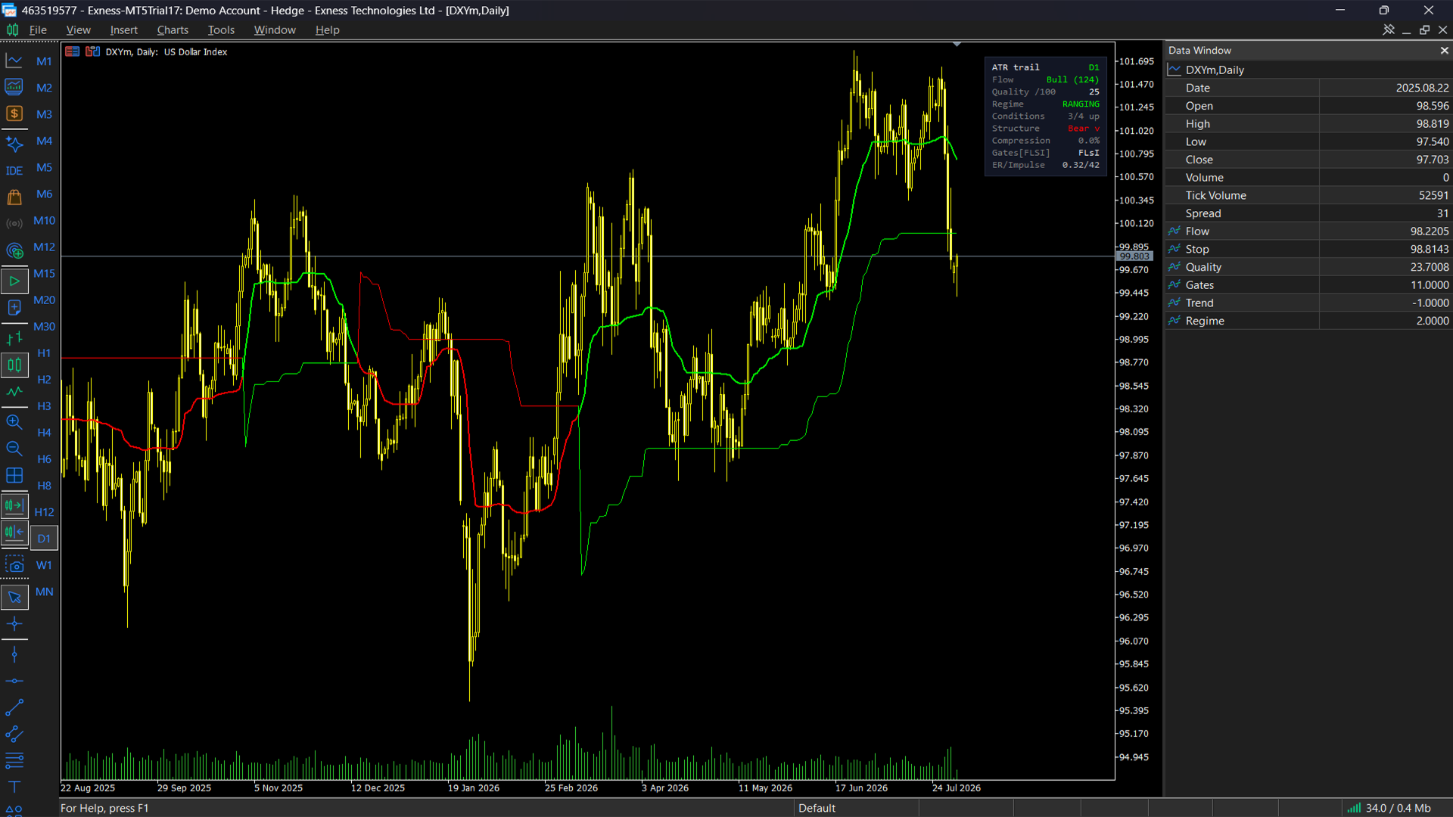Select the trendline drawing tool
Viewport: 1453px width, 817px height.
[x=14, y=707]
